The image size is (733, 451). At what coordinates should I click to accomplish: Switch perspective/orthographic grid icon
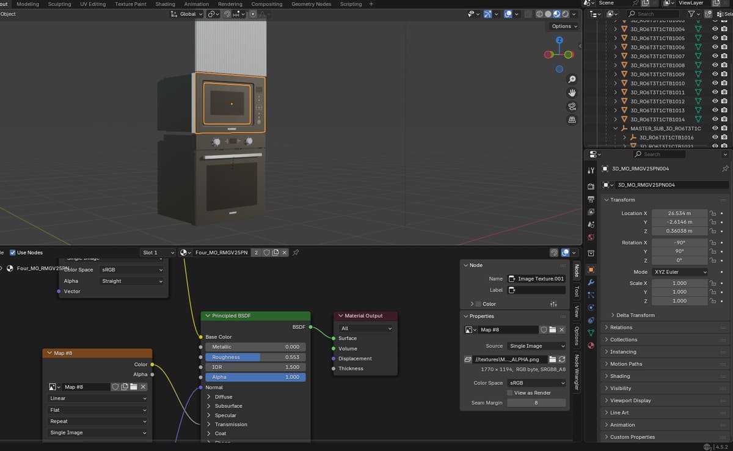click(572, 120)
